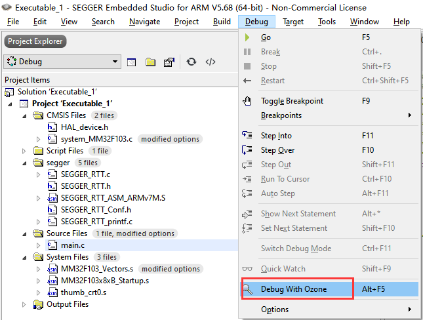Click the Set Next Statement icon

pyautogui.click(x=247, y=228)
